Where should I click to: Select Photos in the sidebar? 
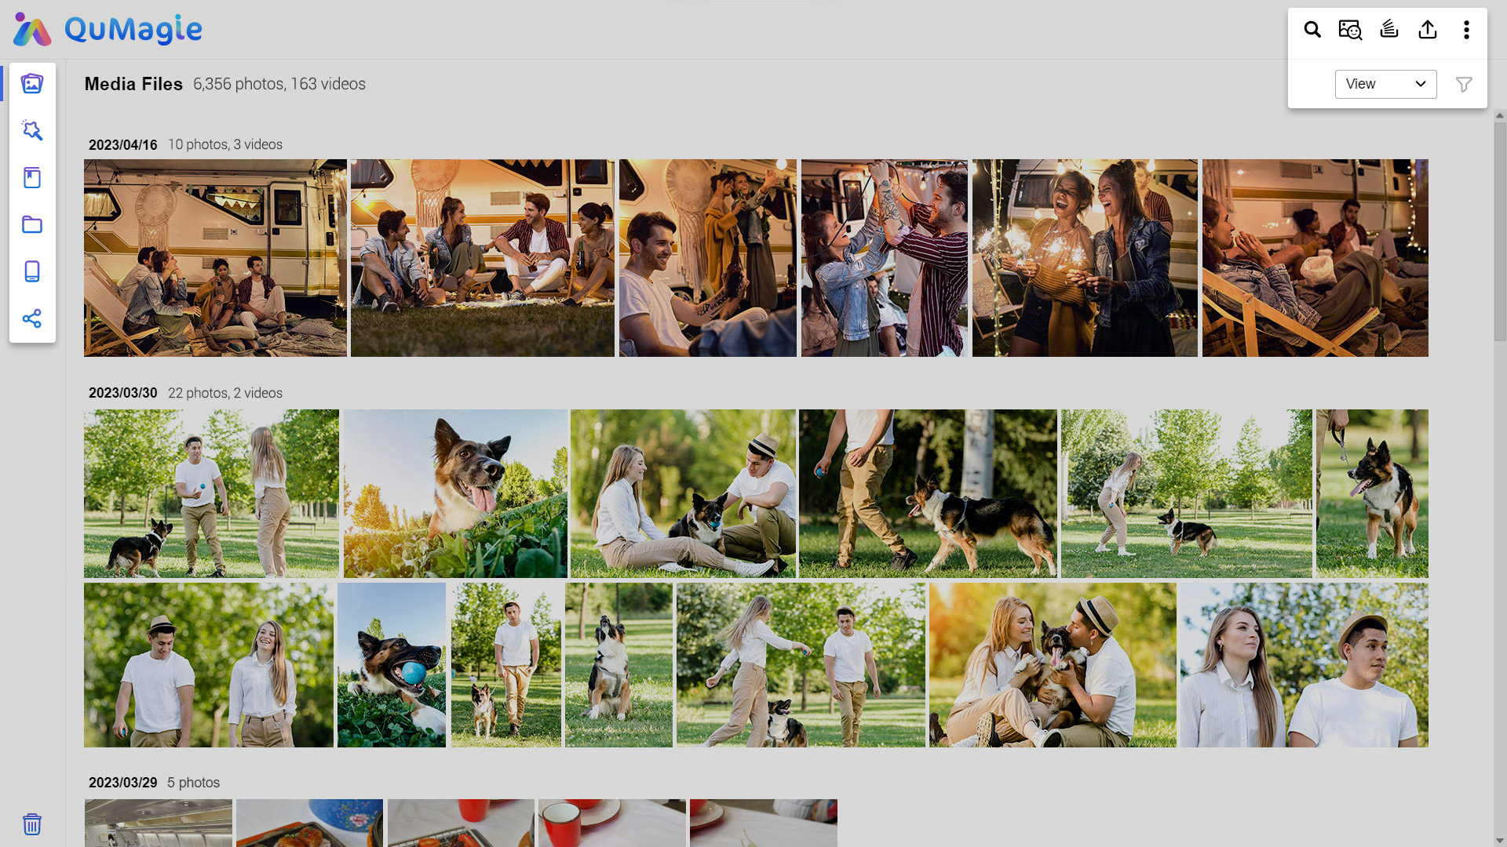(x=32, y=84)
